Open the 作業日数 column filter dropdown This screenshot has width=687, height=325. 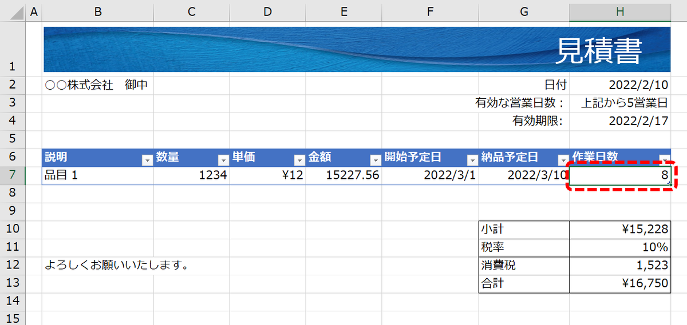click(x=665, y=160)
